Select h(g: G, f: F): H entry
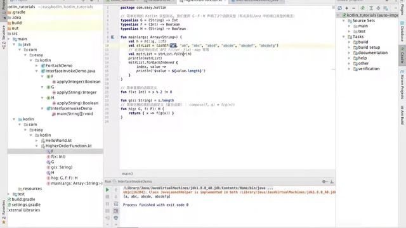The width and height of the screenshot is (406, 228). 64,178
